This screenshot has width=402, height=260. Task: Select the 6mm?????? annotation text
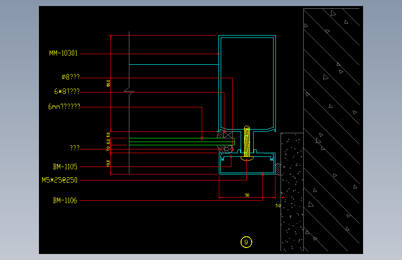(x=64, y=106)
